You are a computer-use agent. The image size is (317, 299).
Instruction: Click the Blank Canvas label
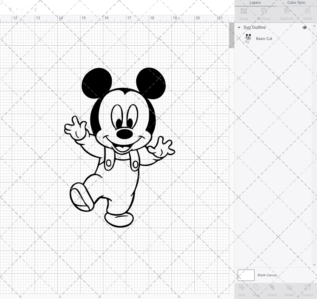coord(267,275)
